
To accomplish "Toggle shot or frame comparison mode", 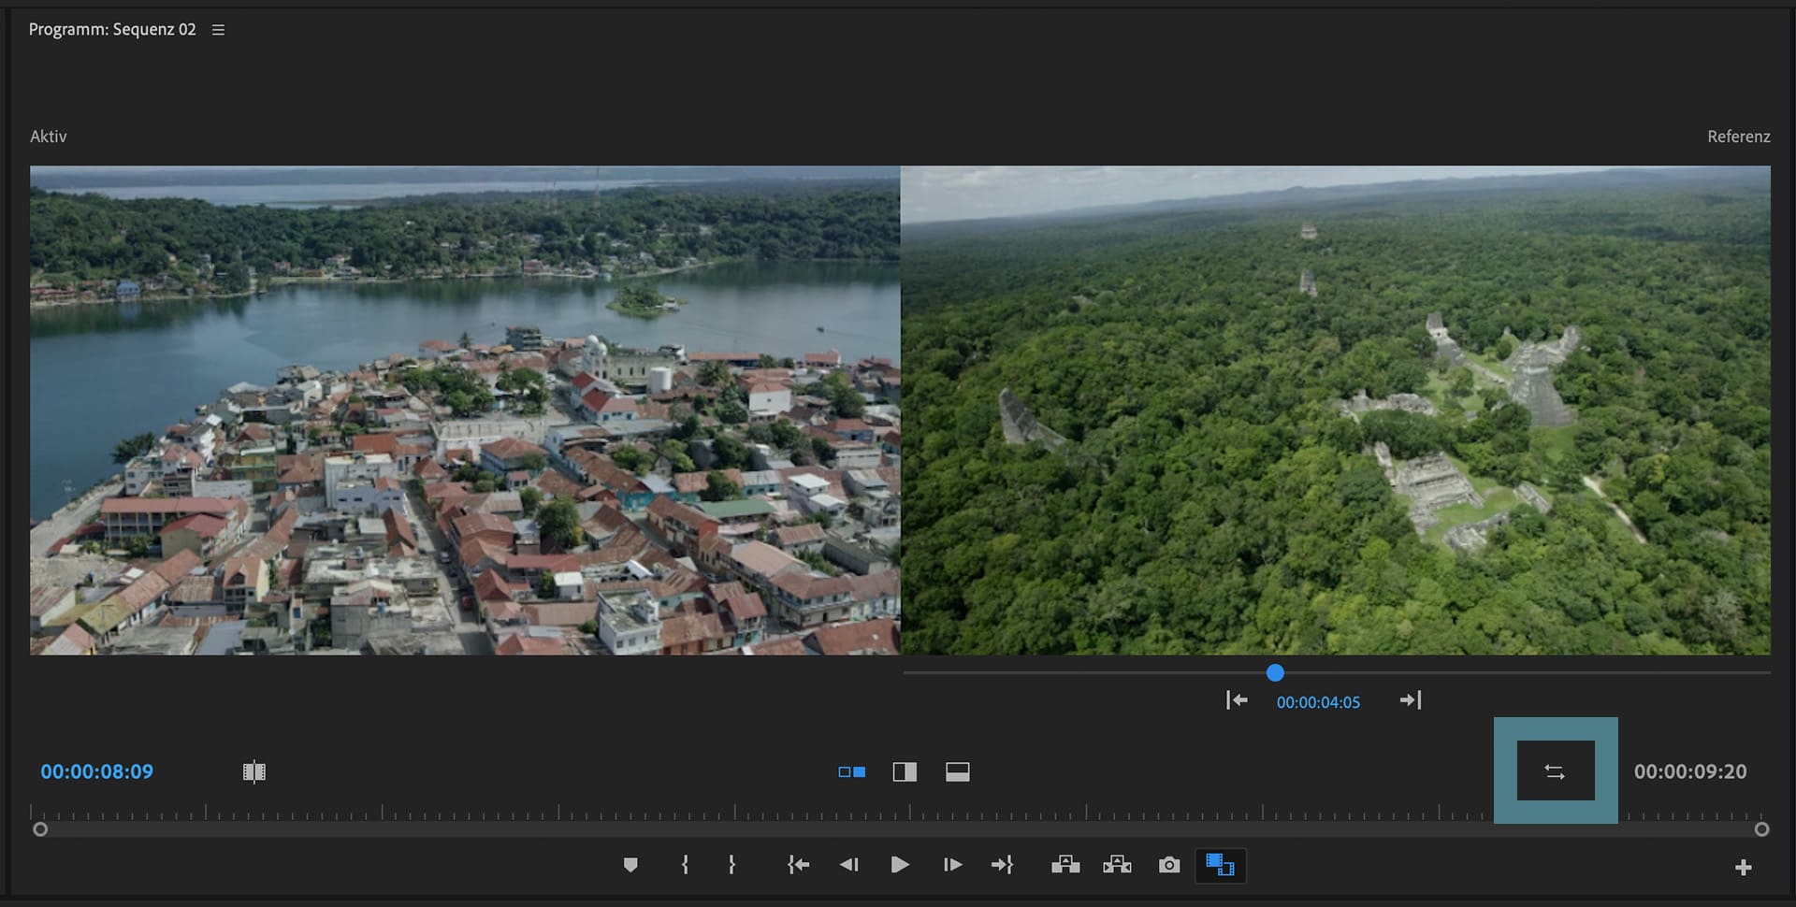I will click(254, 771).
